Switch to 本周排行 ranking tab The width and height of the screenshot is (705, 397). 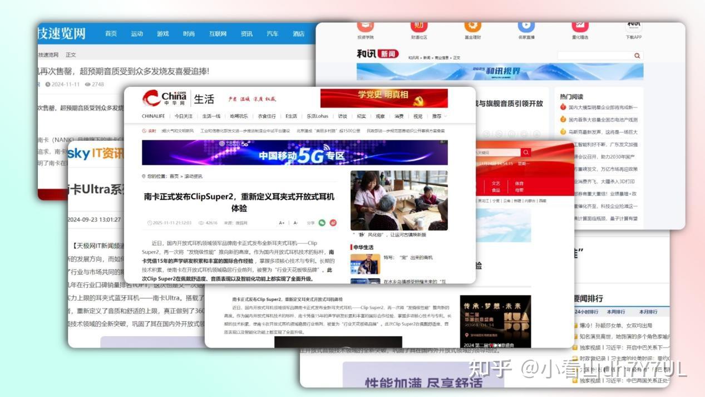click(616, 312)
